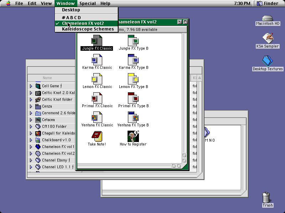285x213 pixels.
Task: Click scroll right arrow in Chameleon window
Action: 179,166
